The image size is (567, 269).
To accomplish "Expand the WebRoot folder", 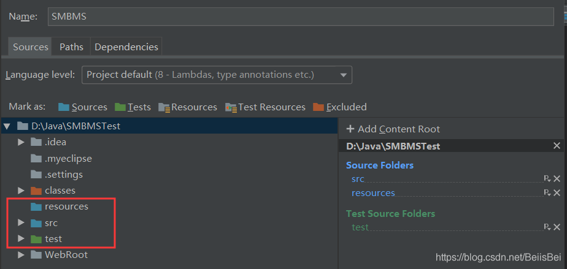I will (x=21, y=254).
